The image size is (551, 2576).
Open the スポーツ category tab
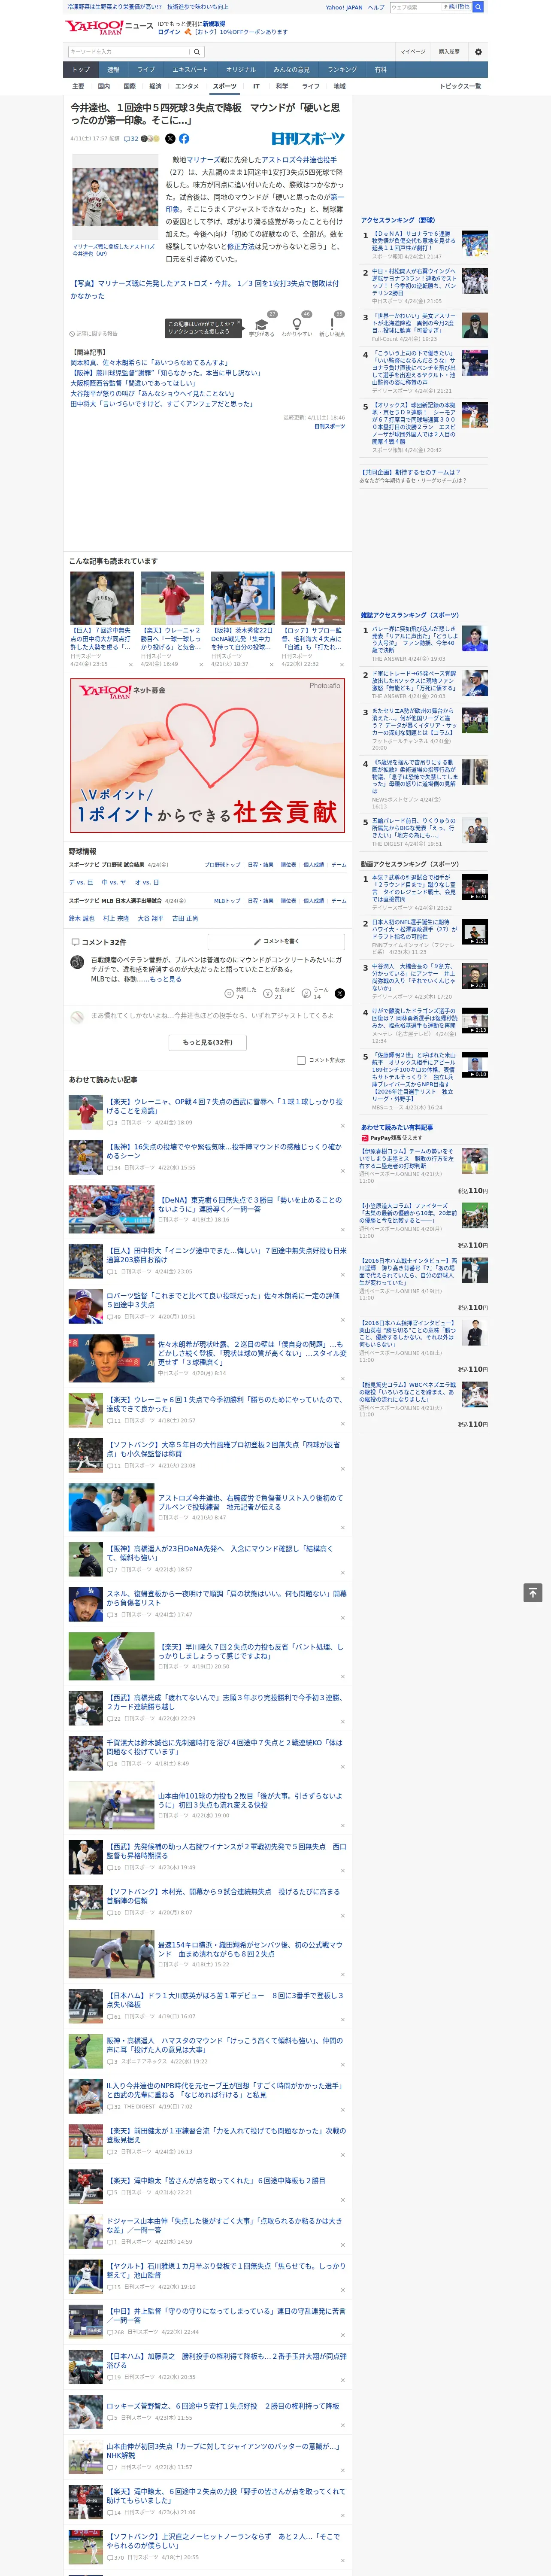pyautogui.click(x=225, y=86)
